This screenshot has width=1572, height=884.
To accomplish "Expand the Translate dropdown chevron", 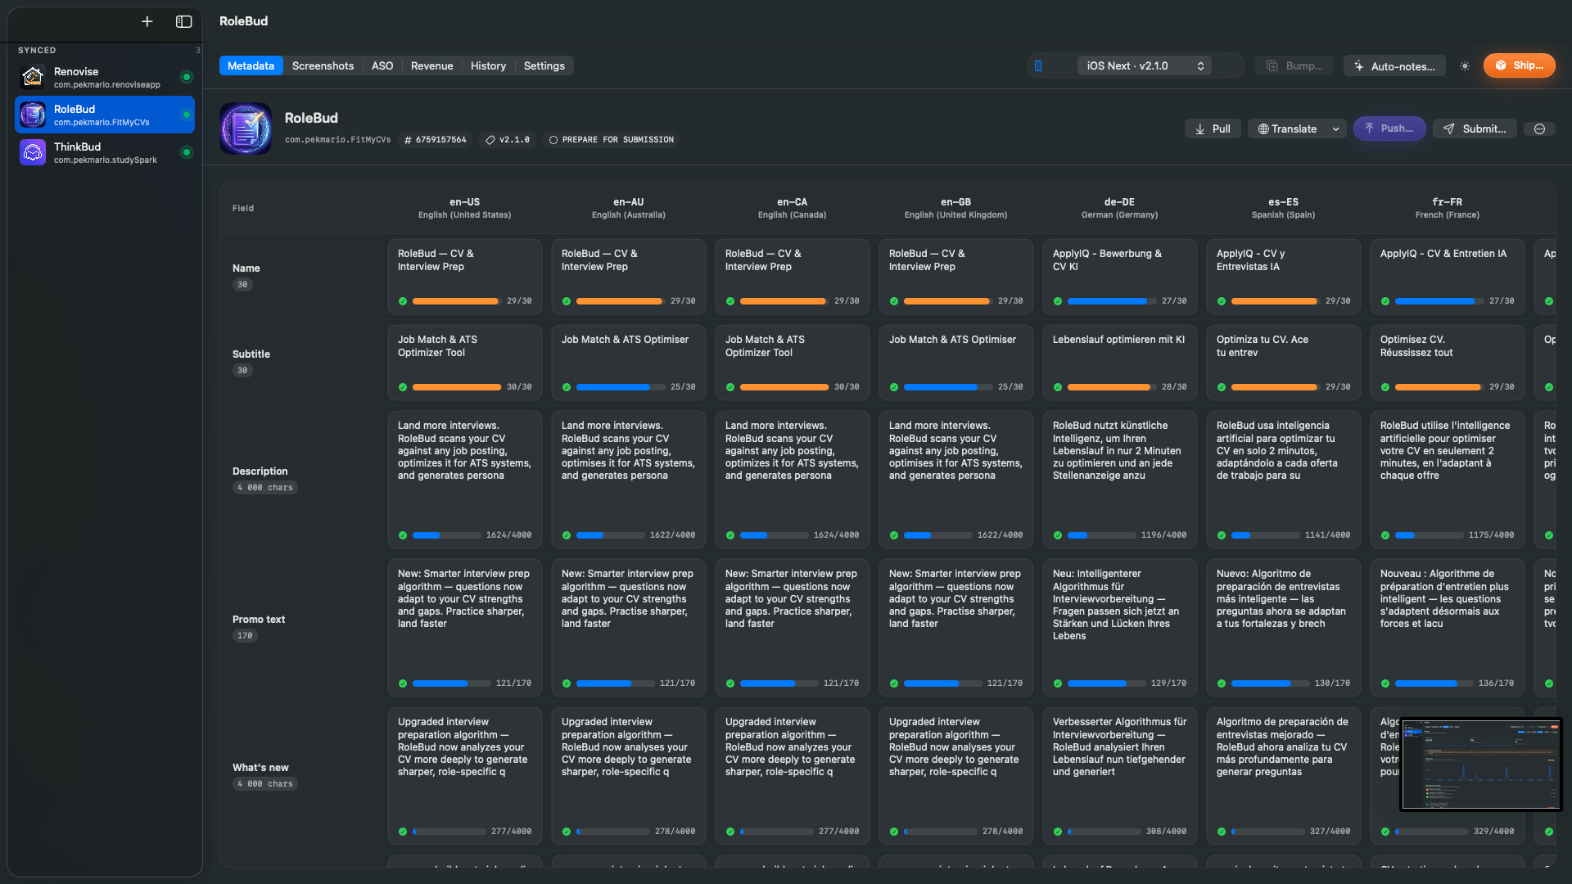I will (1335, 129).
